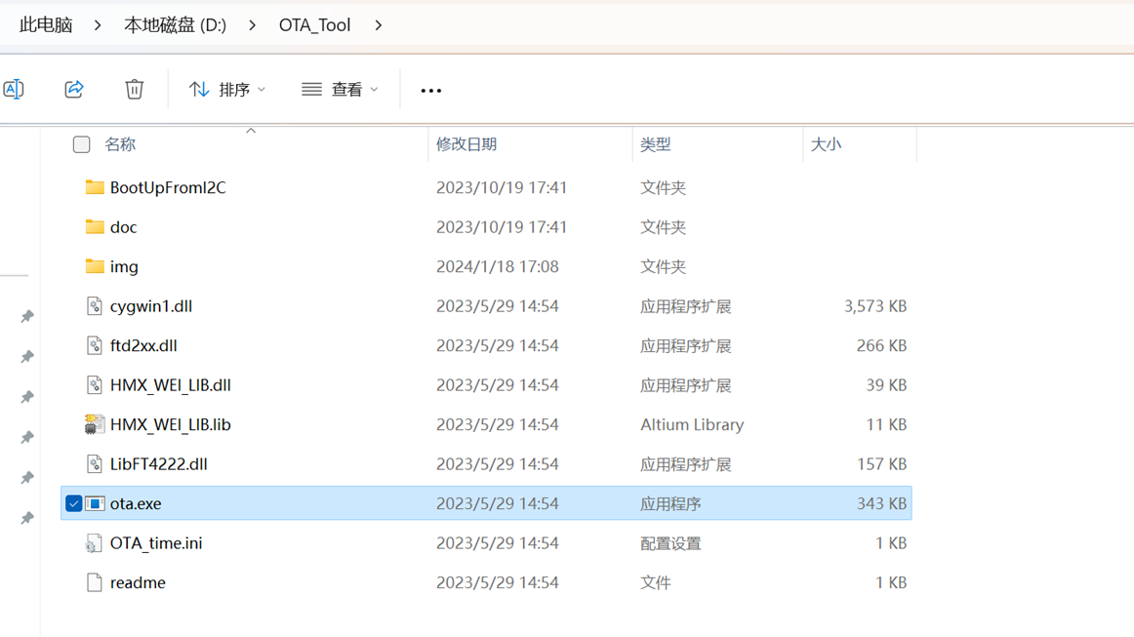Select HMX_WEI_LIB.dll file name
This screenshot has width=1134, height=637.
coord(171,384)
